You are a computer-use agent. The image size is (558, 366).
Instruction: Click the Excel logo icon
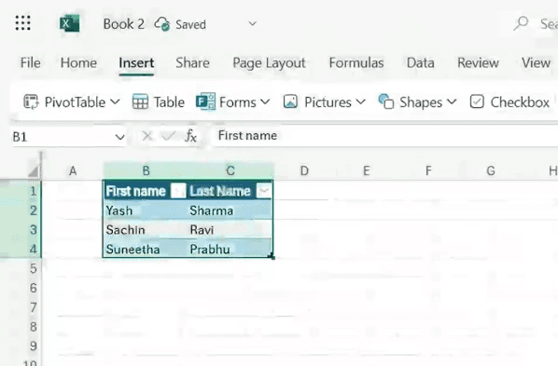69,24
